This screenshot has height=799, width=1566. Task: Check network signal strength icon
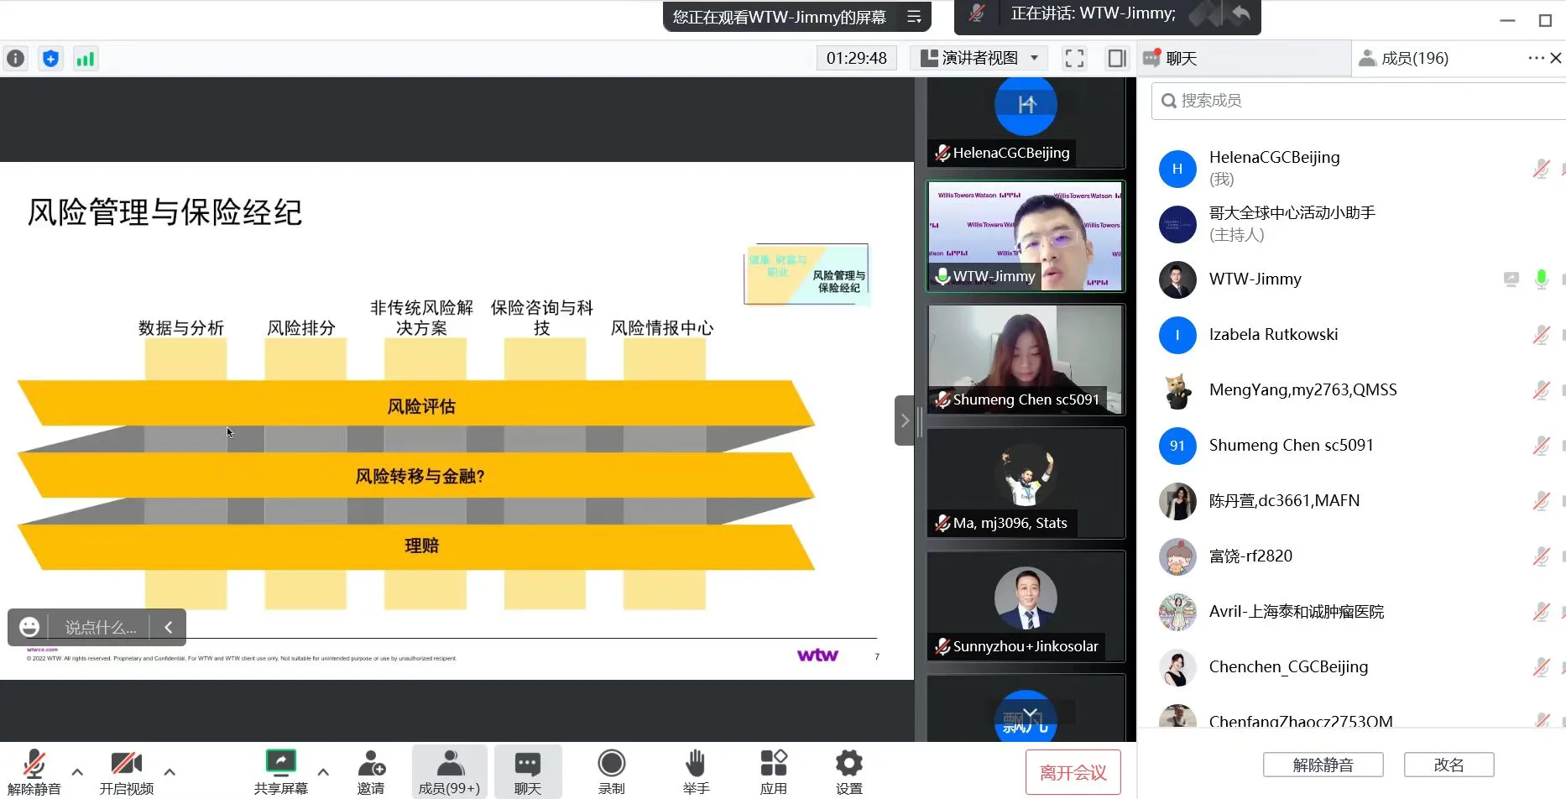(x=86, y=59)
